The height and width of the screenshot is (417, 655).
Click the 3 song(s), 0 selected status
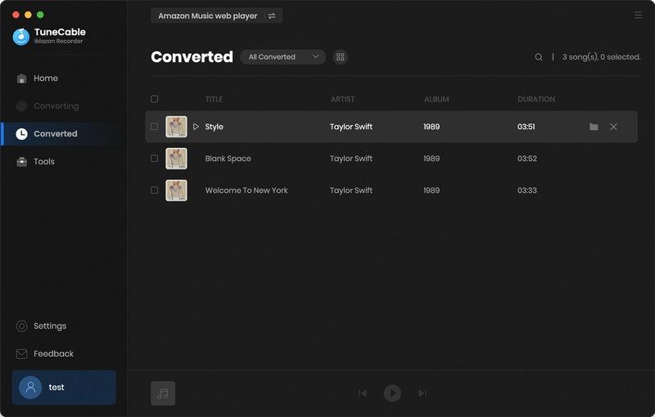tap(602, 57)
